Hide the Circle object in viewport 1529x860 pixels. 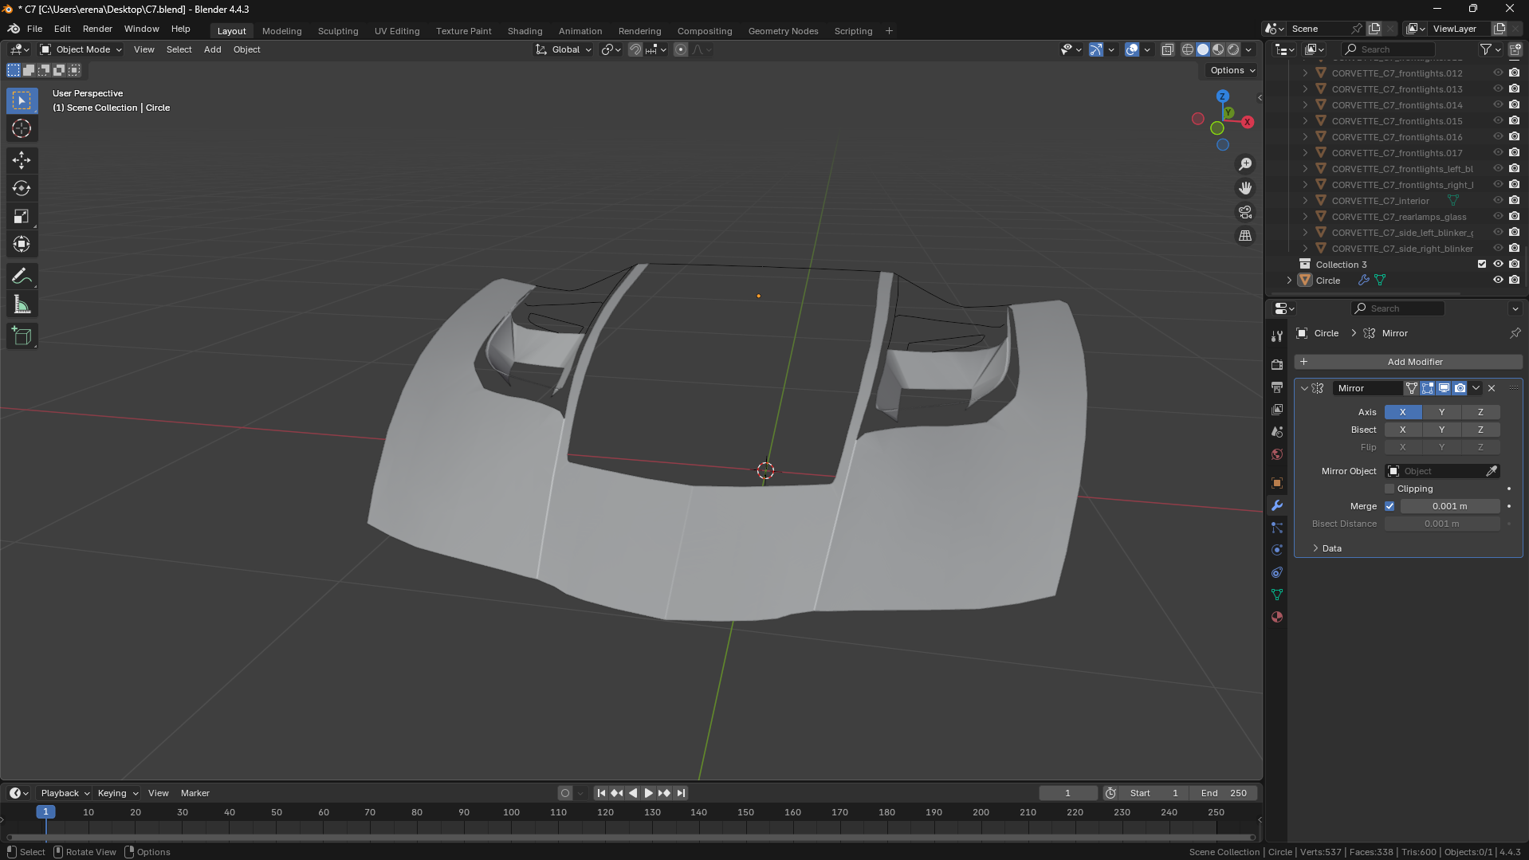point(1498,280)
